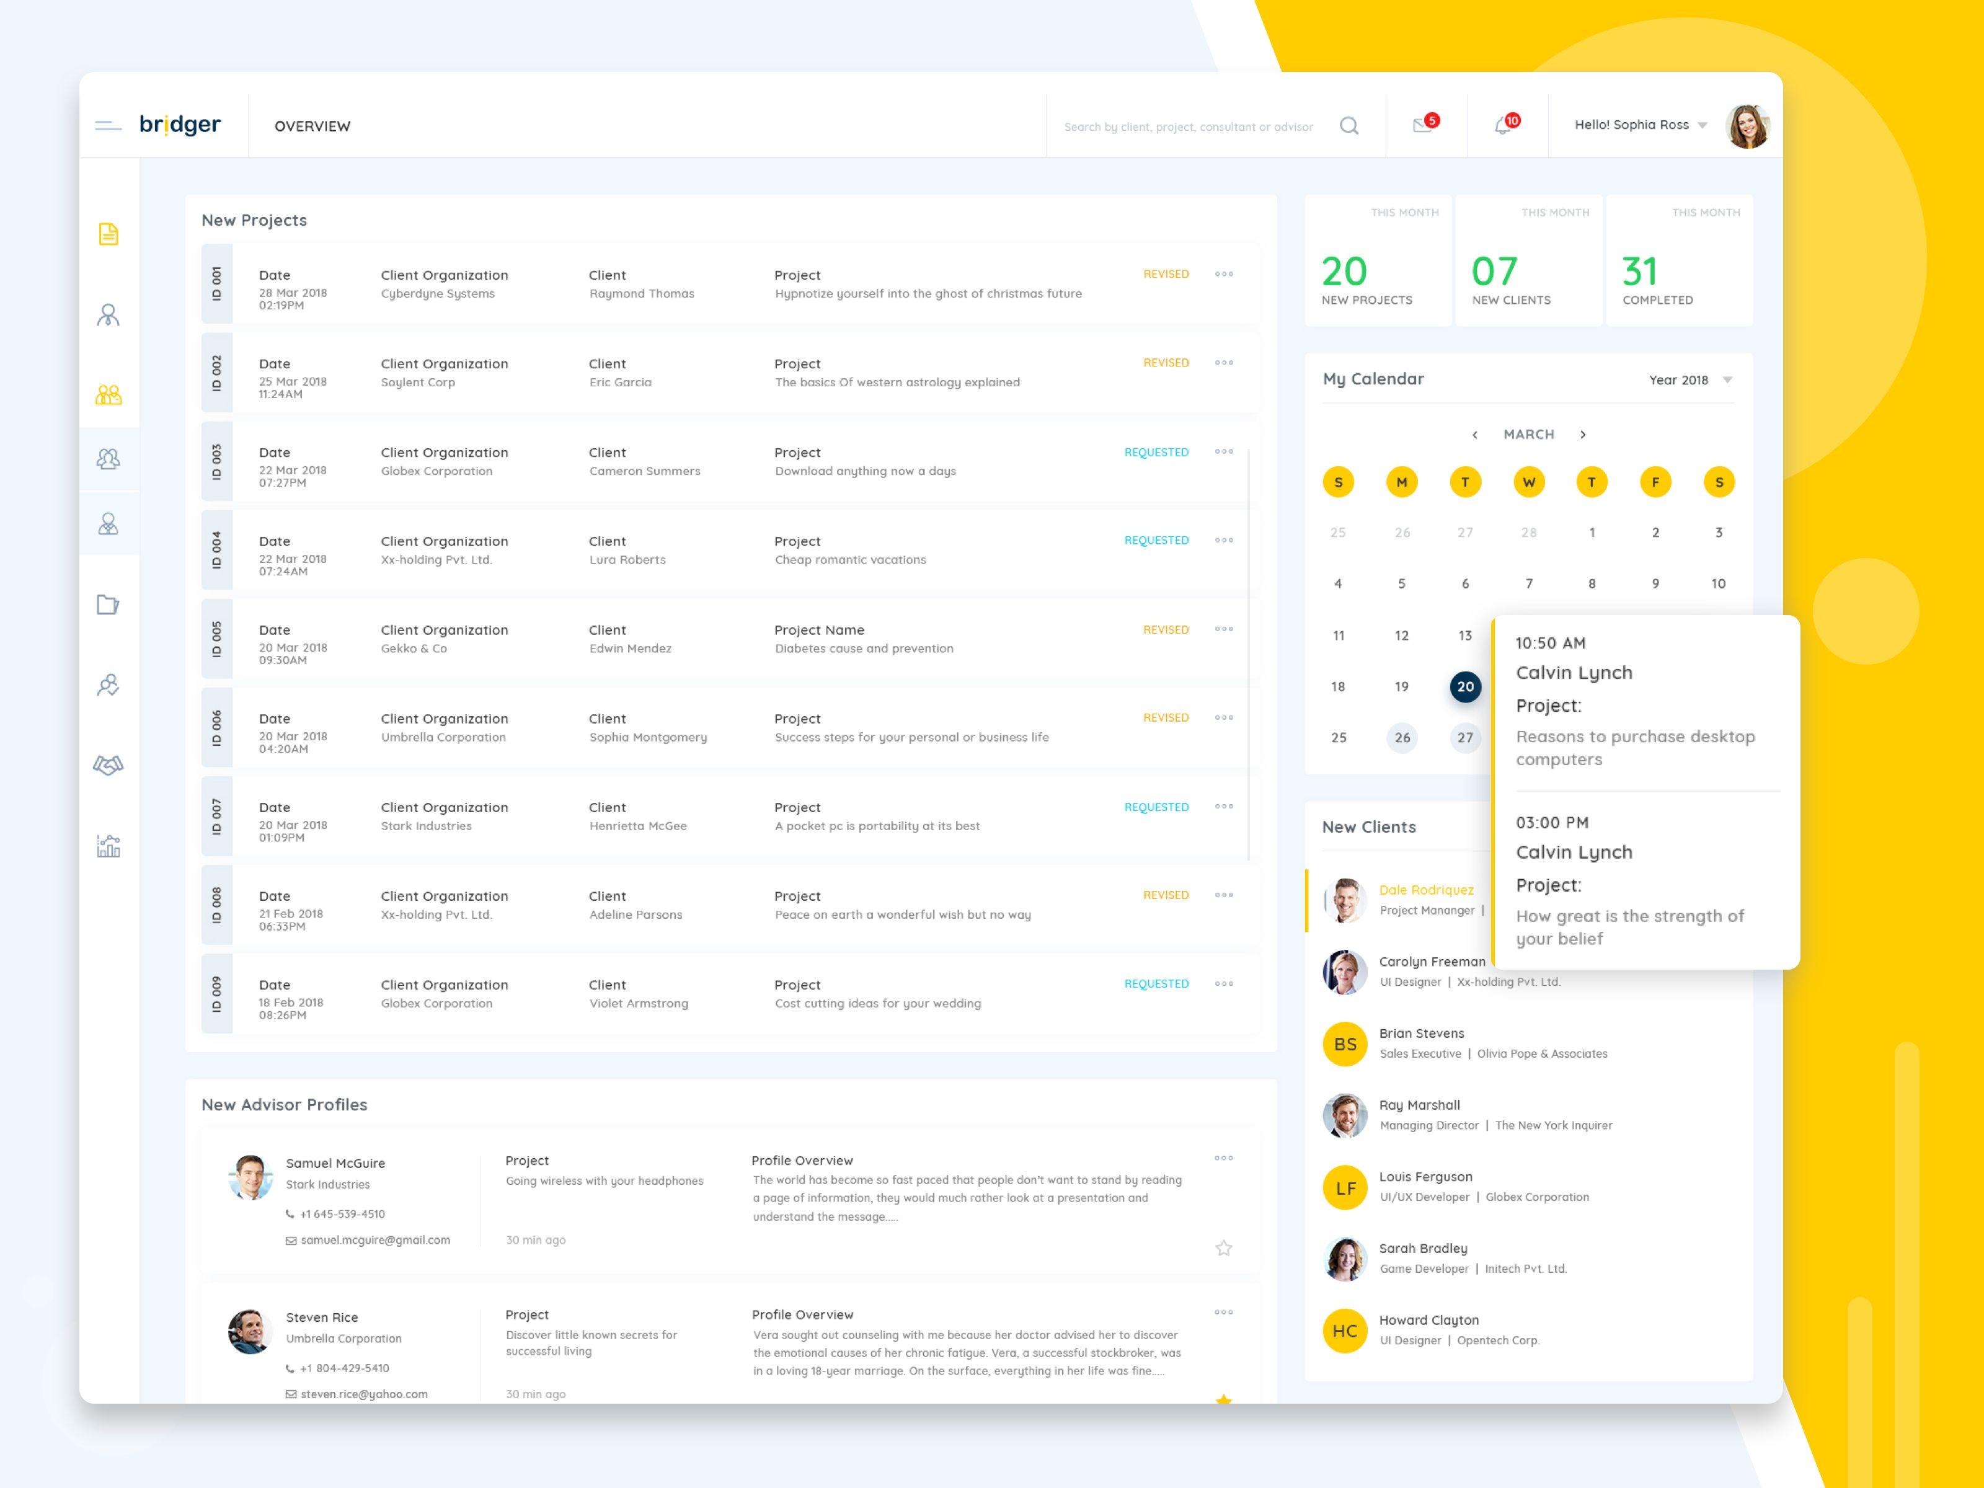Open the 07 NEW CLIENTS stat card
1984x1488 pixels.
pyautogui.click(x=1528, y=261)
